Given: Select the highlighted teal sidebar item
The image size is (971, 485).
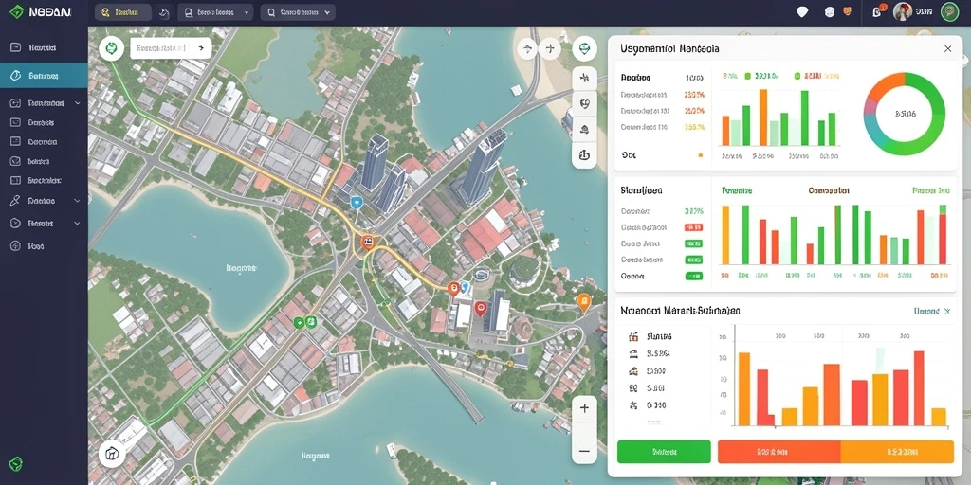Looking at the screenshot, I should coord(44,76).
